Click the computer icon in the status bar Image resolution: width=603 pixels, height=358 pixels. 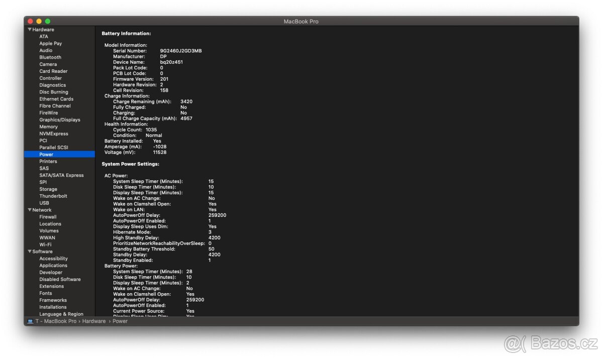[x=31, y=321]
